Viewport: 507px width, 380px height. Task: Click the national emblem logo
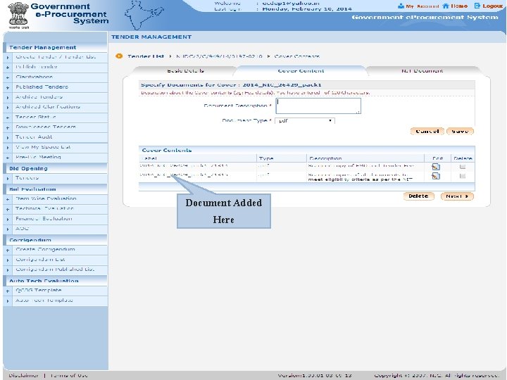click(x=18, y=15)
